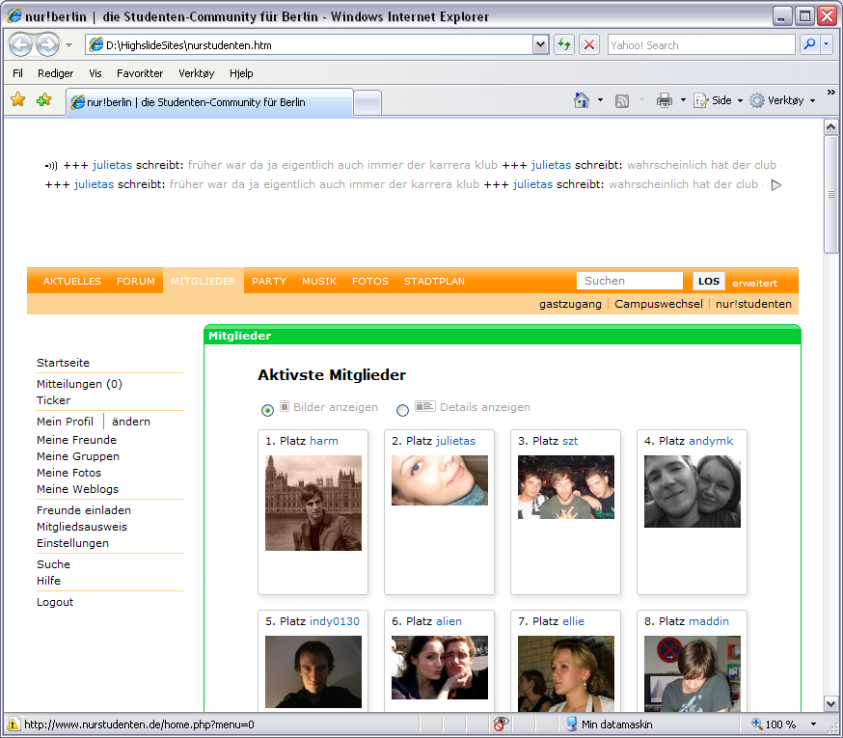
Task: Open the Vis menu
Action: coord(95,73)
